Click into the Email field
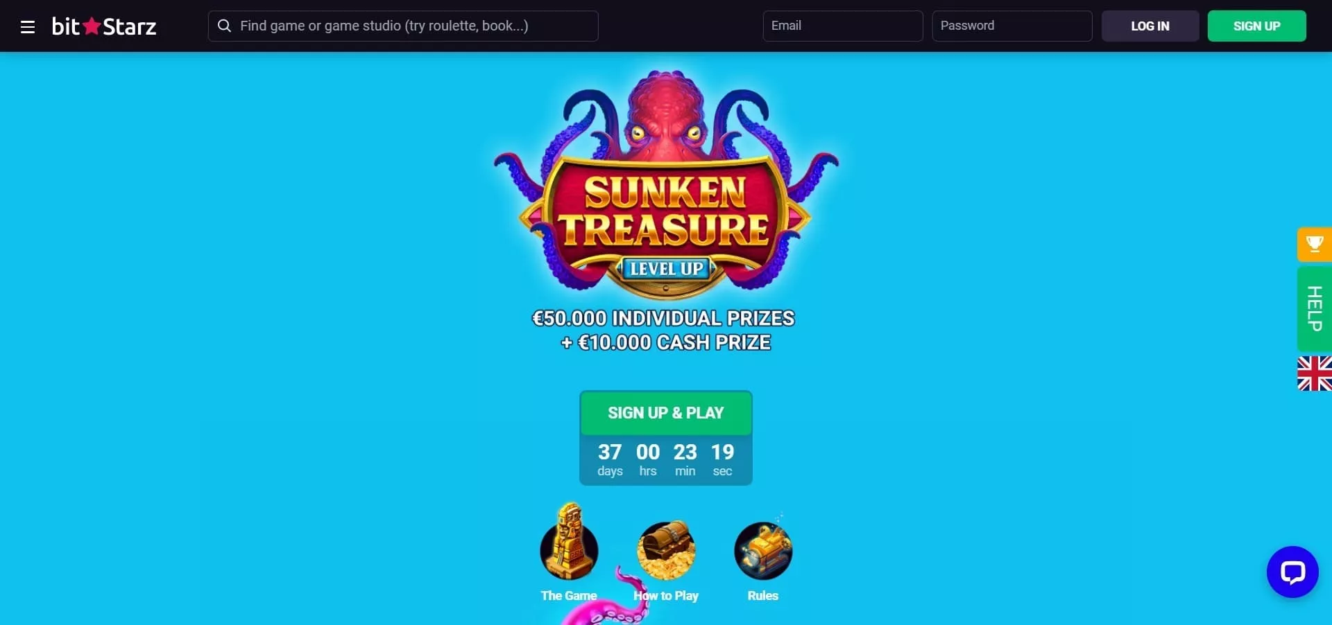Screen dimensions: 1332x625 click(x=843, y=26)
